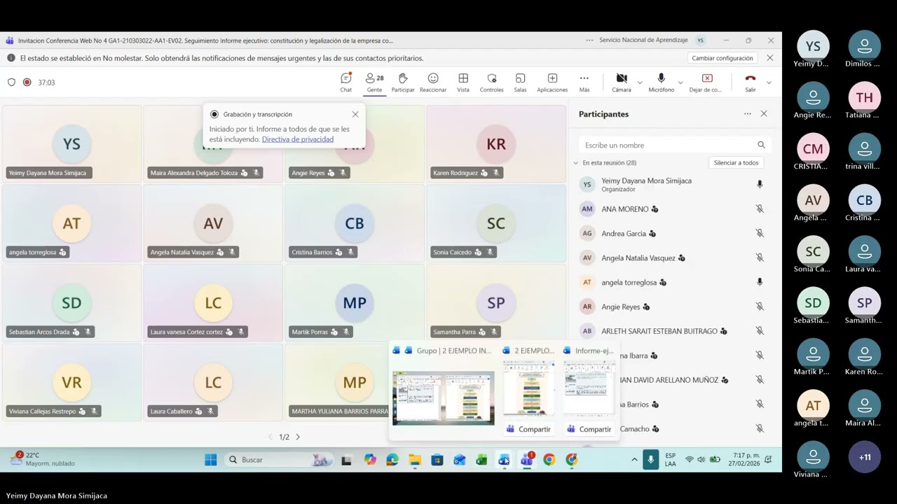Image resolution: width=897 pixels, height=504 pixels.
Task: Toggle Angie Reyes's muted mic in list
Action: coord(760,307)
